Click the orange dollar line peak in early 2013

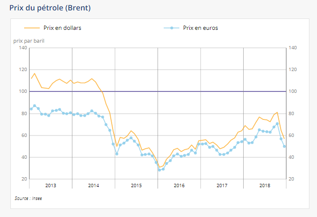(35, 73)
